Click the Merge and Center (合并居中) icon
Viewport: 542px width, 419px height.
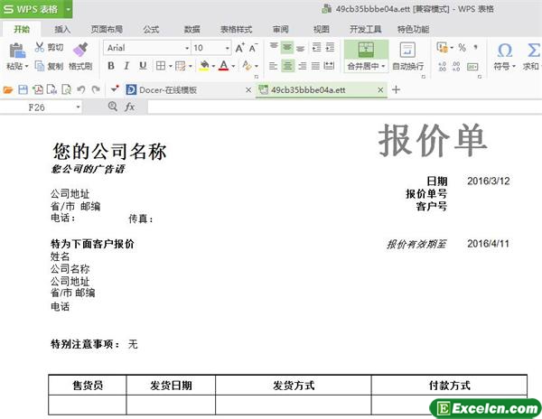366,49
